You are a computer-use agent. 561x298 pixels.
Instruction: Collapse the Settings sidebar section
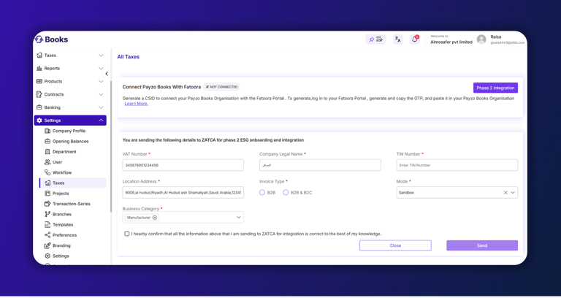coord(102,121)
